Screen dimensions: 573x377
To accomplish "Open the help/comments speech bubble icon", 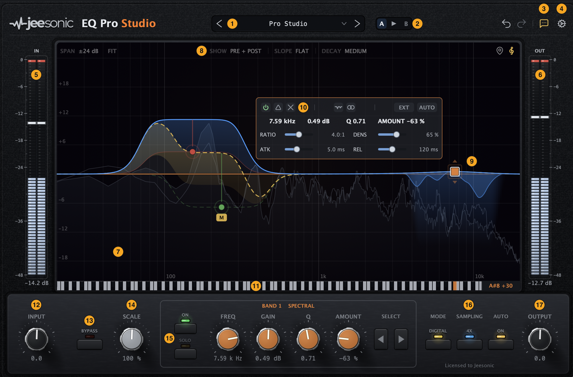I will click(x=544, y=23).
